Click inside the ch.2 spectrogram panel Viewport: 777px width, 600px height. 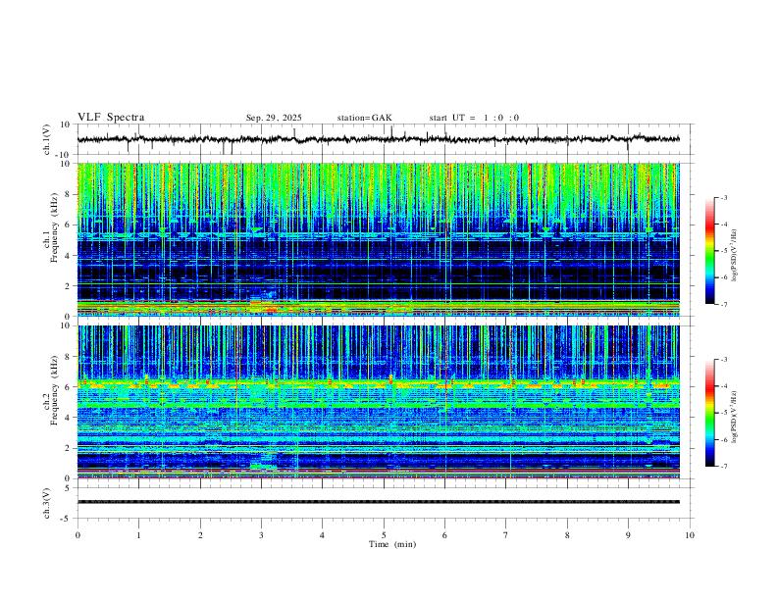(379, 402)
